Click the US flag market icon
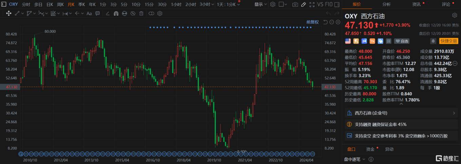The image size is (461, 164). click(x=348, y=41)
